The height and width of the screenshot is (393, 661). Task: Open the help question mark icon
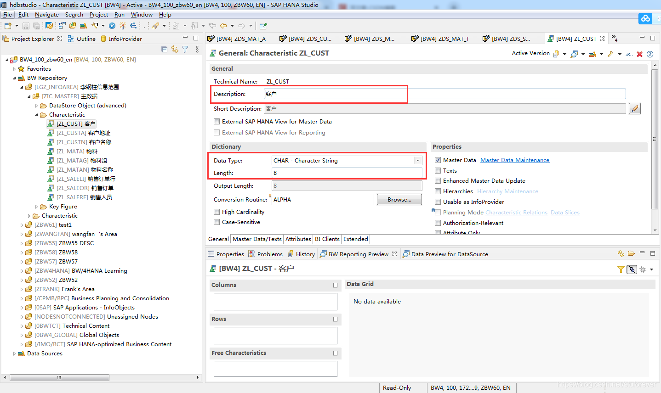point(650,54)
